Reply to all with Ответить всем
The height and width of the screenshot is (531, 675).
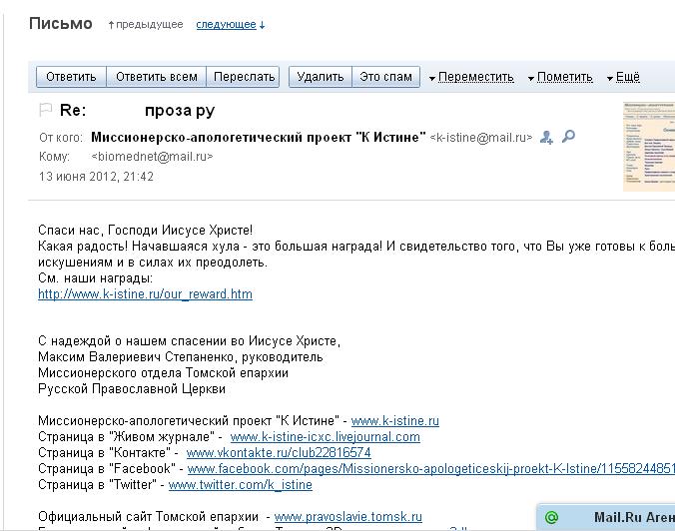click(x=156, y=77)
